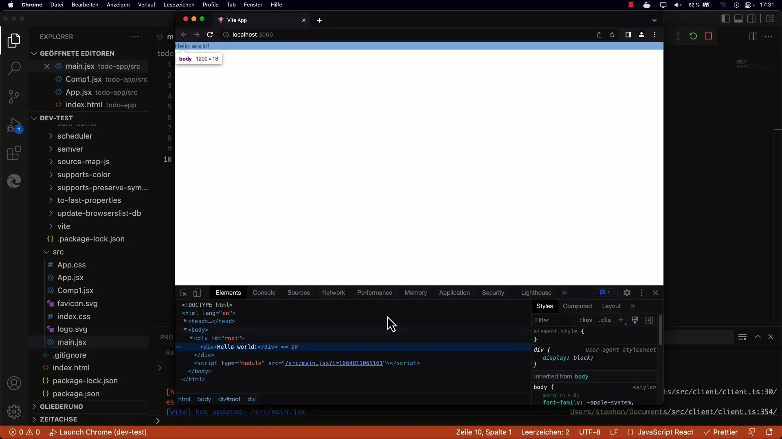
Task: Select App.jsx in todo-app/src
Action: coord(79,92)
